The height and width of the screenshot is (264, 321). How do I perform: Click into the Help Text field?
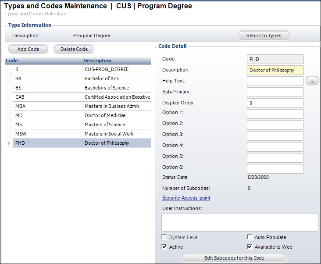(275, 81)
